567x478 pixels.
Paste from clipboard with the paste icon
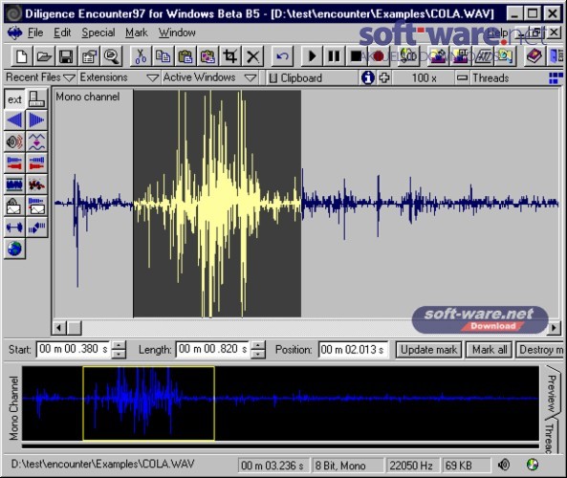[185, 56]
